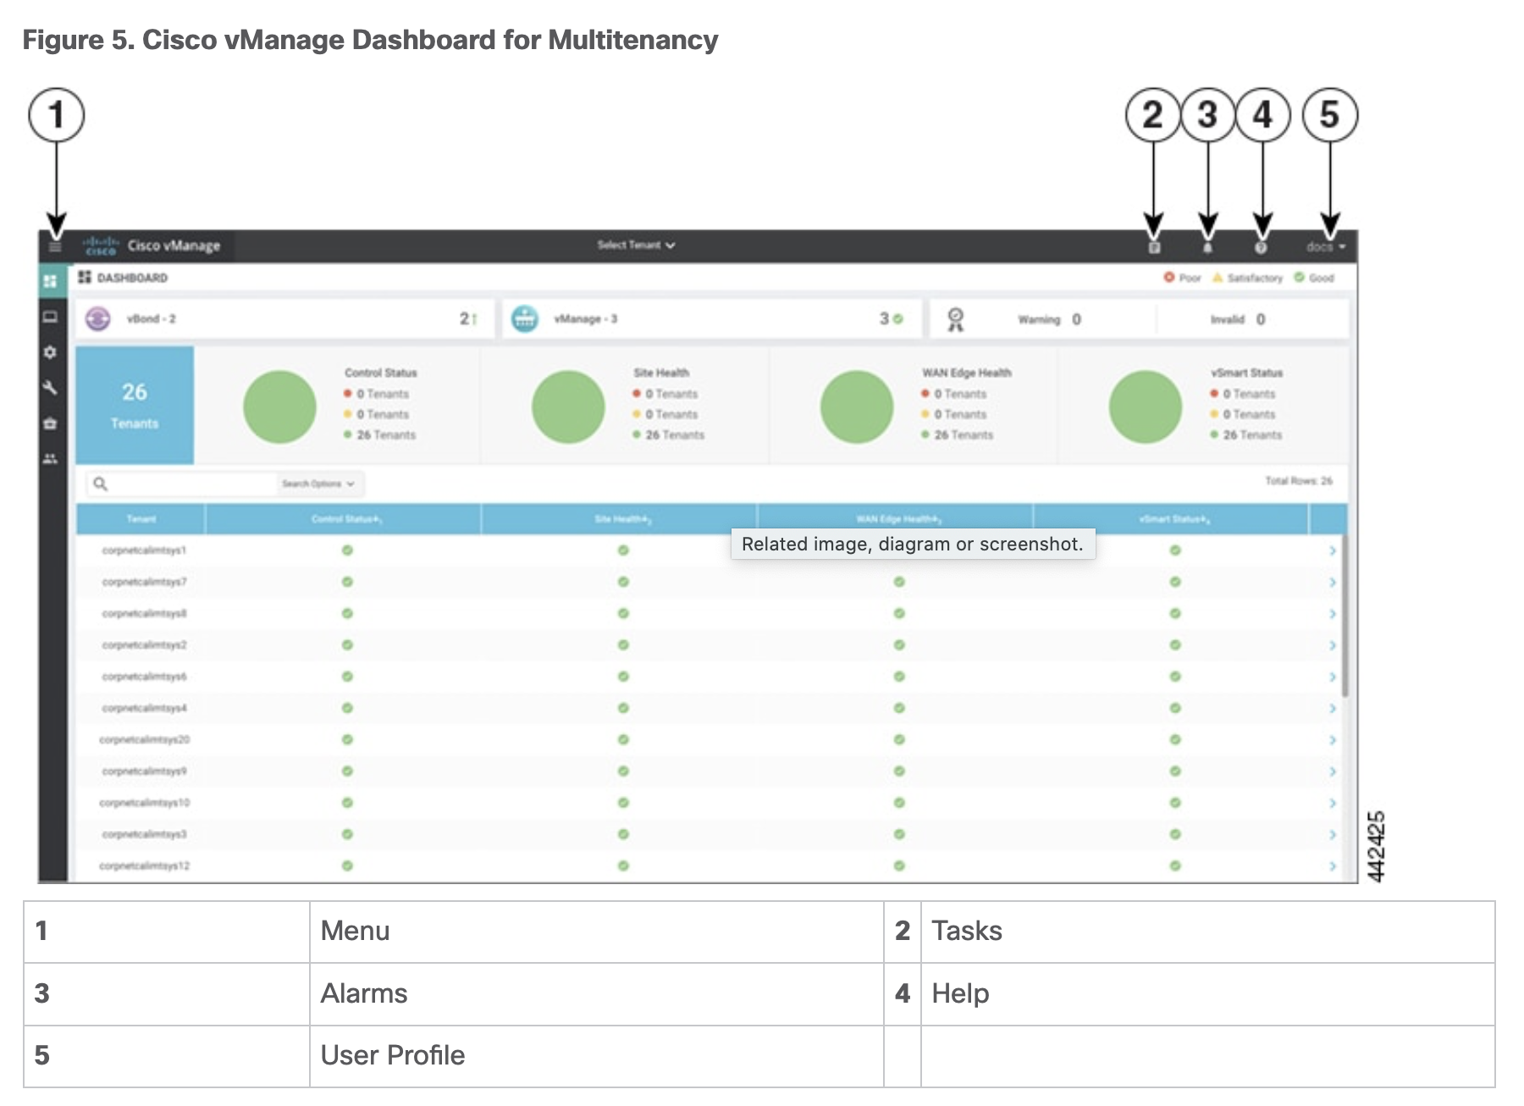Expand the corpnetcalimtsys7 row chevron
Image resolution: width=1524 pixels, height=1106 pixels.
[x=1332, y=583]
